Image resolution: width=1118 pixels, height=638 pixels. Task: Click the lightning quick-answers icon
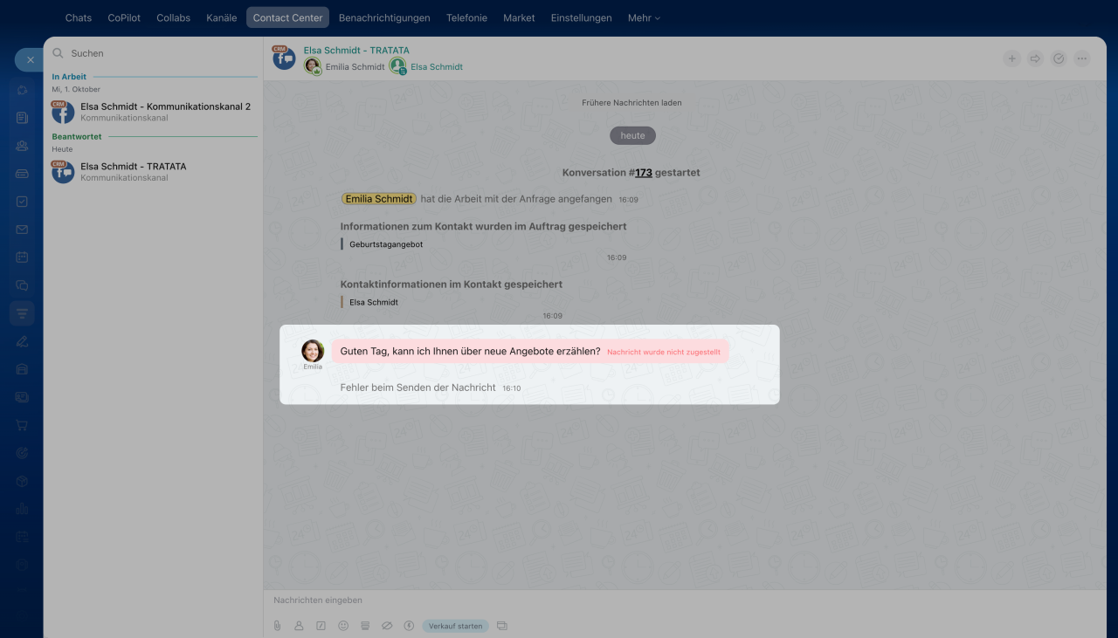pos(409,626)
